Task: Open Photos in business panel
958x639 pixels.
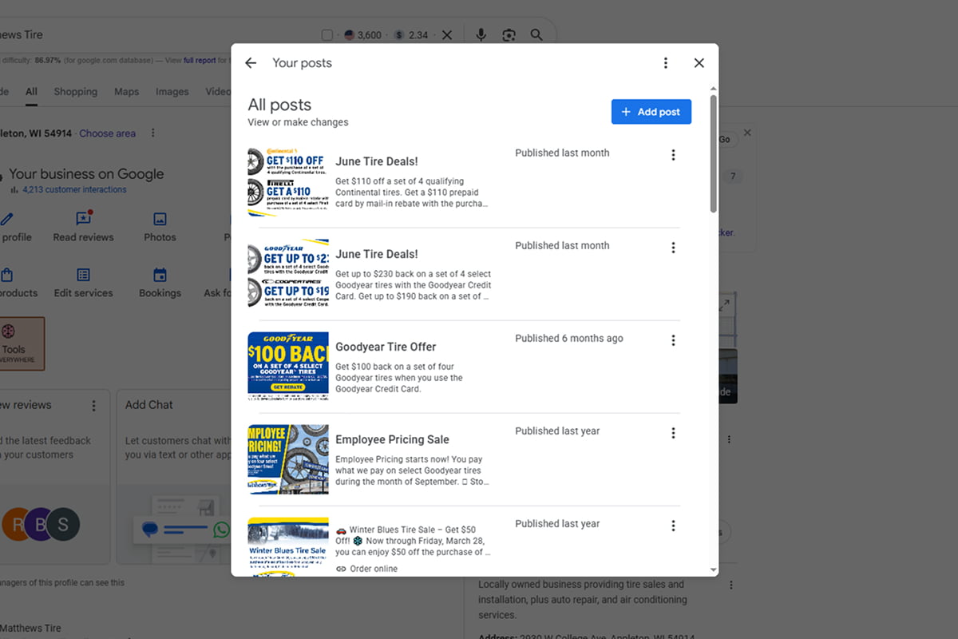Action: [160, 228]
